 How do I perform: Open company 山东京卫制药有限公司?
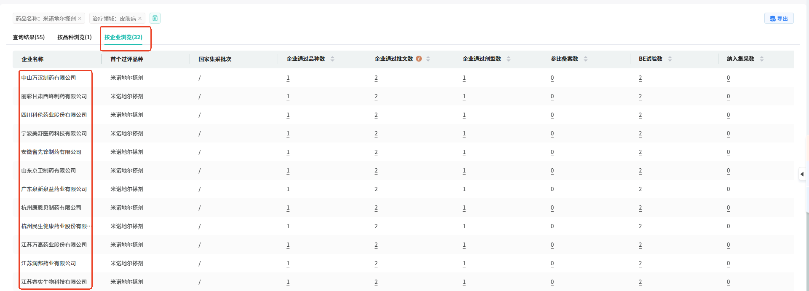click(48, 170)
